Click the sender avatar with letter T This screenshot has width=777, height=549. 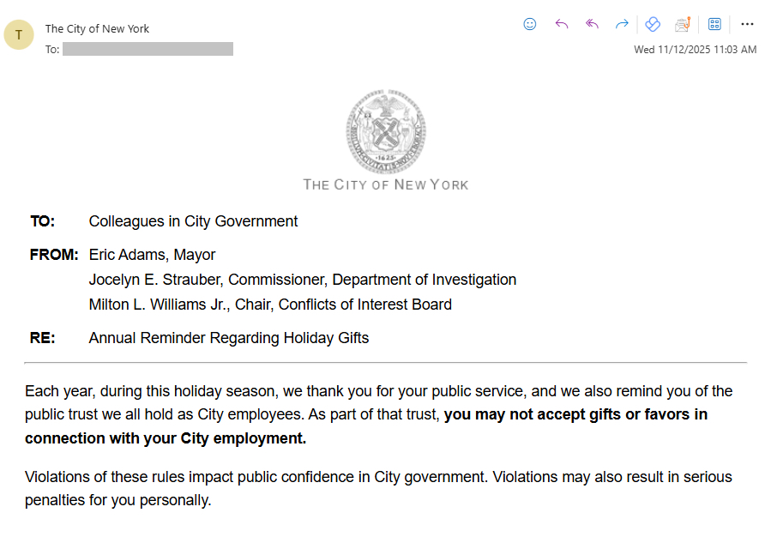coord(19,35)
